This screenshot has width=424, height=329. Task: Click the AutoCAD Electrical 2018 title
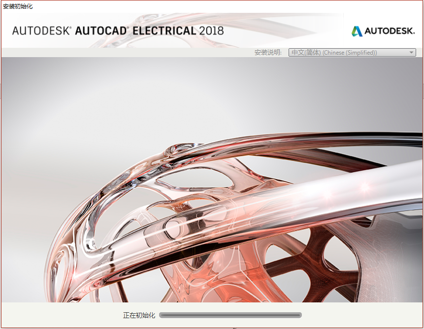click(118, 31)
